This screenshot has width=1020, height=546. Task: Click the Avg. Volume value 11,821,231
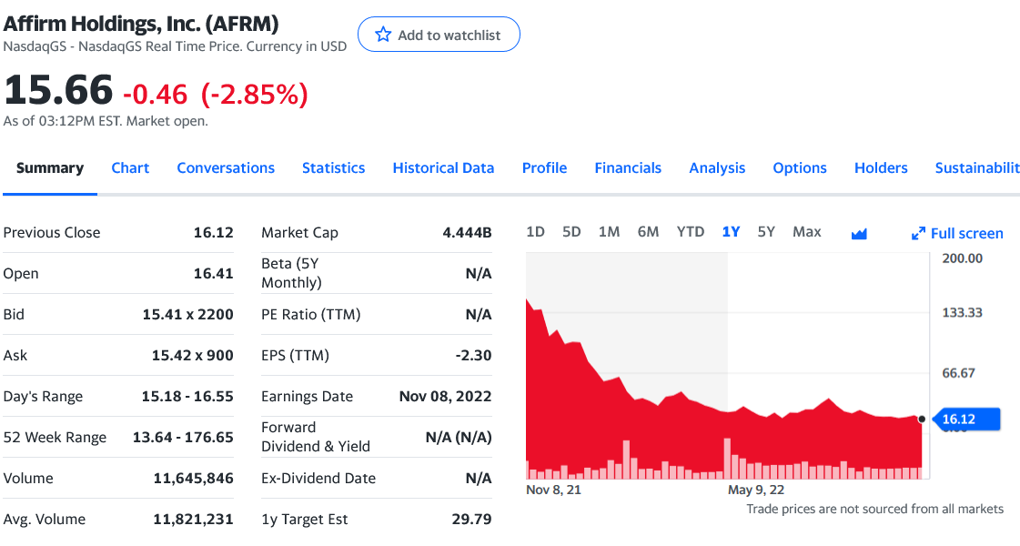click(x=193, y=520)
